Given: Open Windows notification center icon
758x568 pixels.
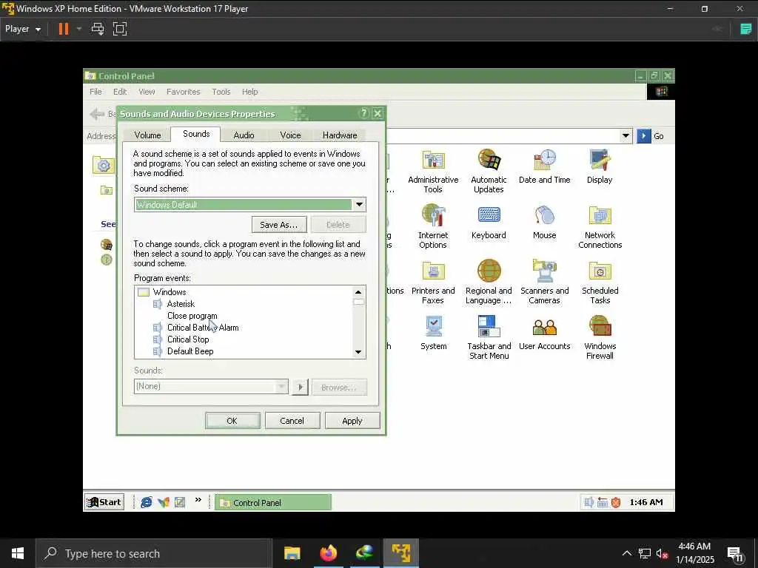Looking at the screenshot, I should pos(736,553).
